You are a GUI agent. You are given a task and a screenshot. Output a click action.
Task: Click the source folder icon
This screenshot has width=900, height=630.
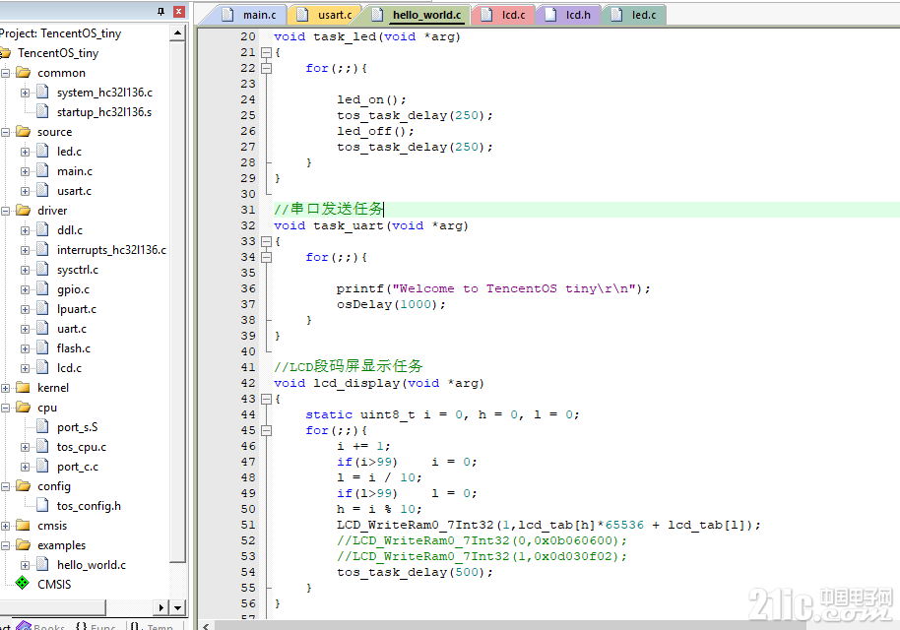tap(23, 131)
